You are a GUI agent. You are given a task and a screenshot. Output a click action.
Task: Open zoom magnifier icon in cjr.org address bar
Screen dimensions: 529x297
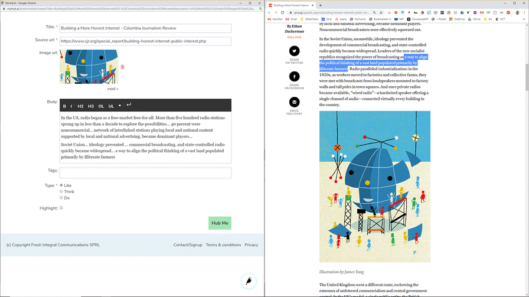pos(374,12)
